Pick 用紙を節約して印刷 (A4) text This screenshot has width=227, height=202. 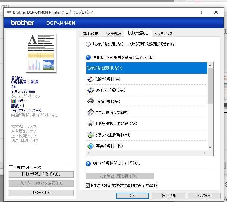tap(116, 124)
